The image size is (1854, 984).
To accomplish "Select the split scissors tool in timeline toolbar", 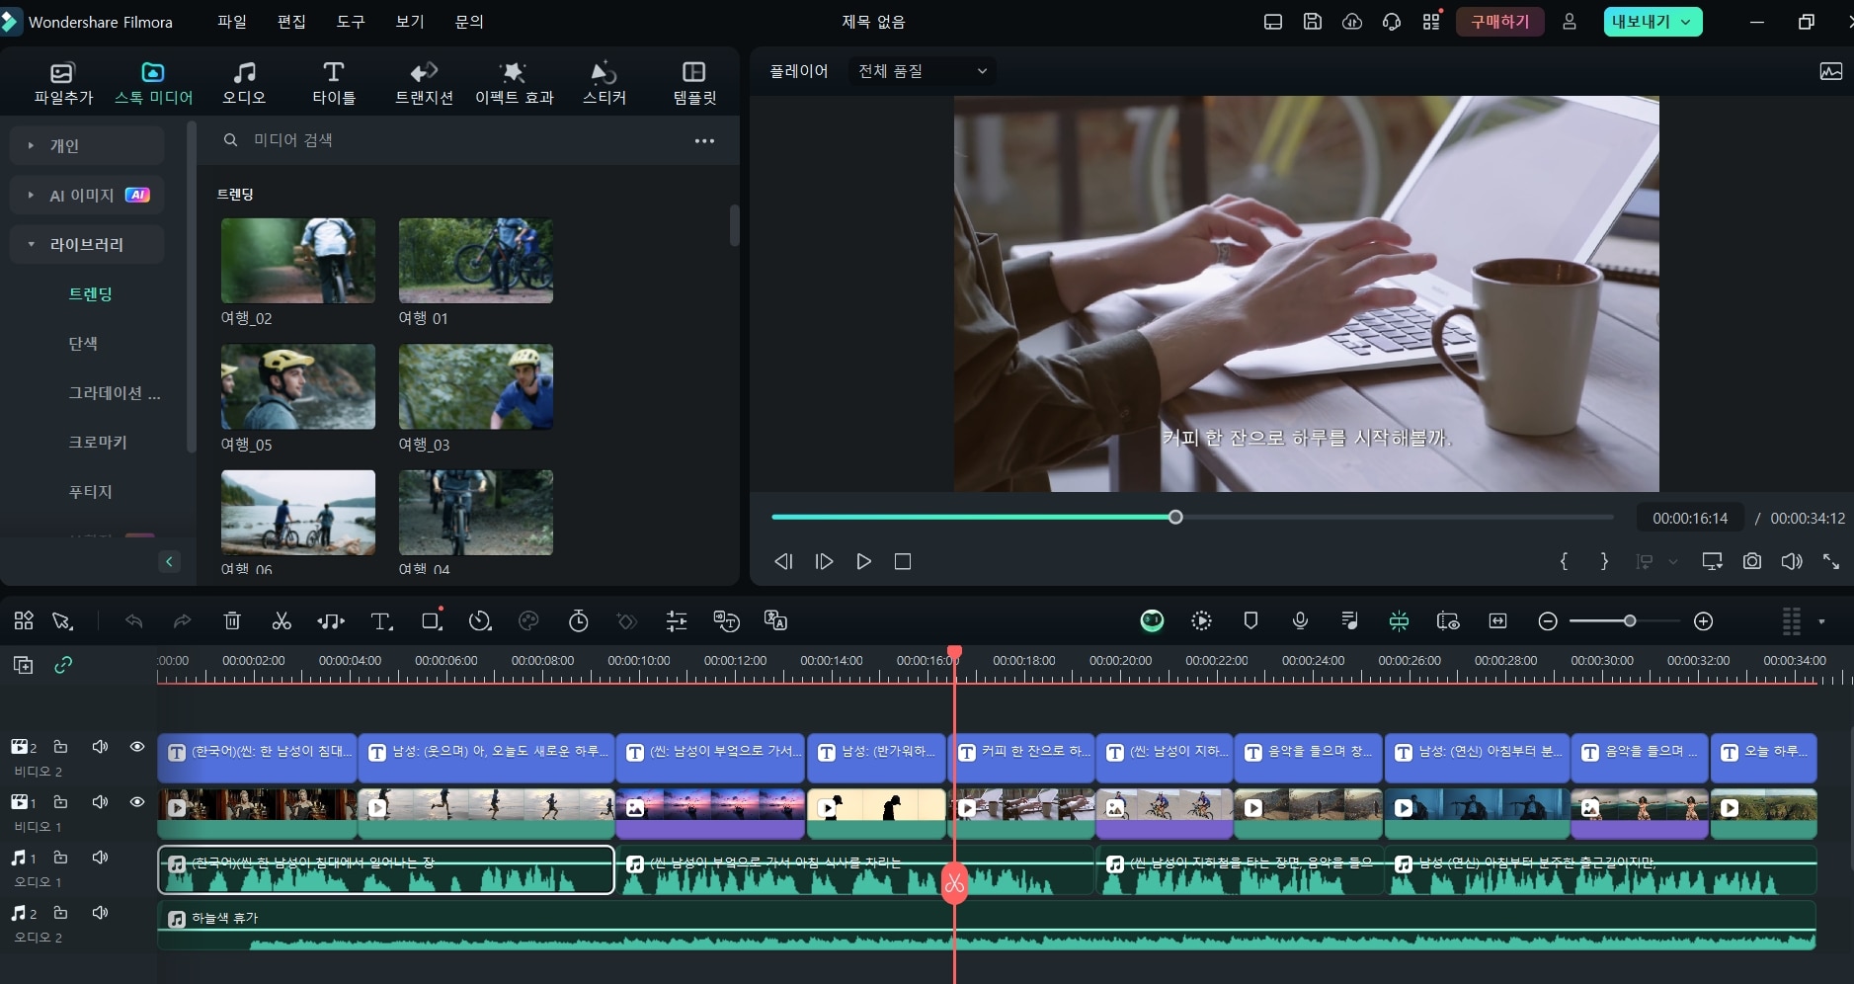I will [282, 620].
